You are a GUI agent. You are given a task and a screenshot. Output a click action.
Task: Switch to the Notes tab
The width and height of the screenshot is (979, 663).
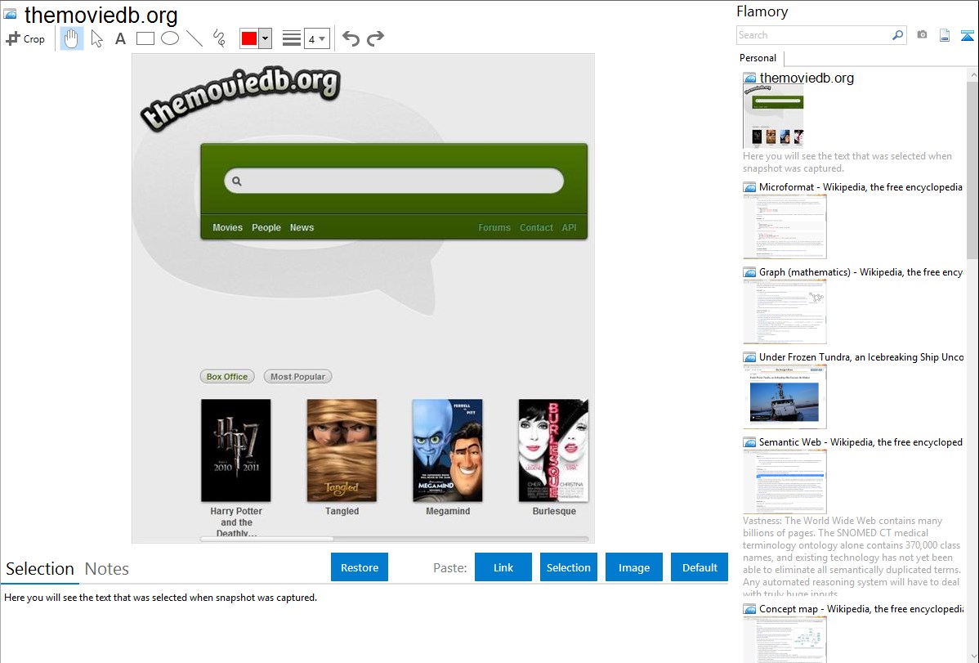pyautogui.click(x=107, y=569)
